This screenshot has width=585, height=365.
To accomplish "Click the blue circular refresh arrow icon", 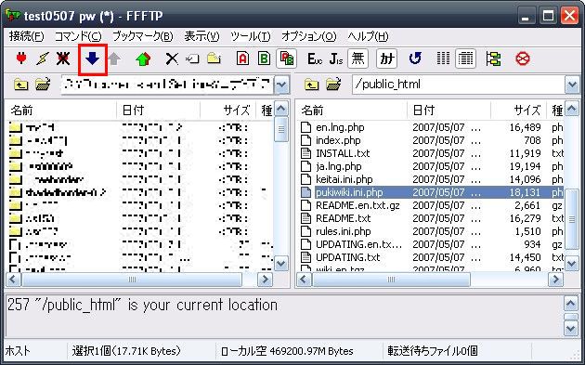I will (415, 59).
